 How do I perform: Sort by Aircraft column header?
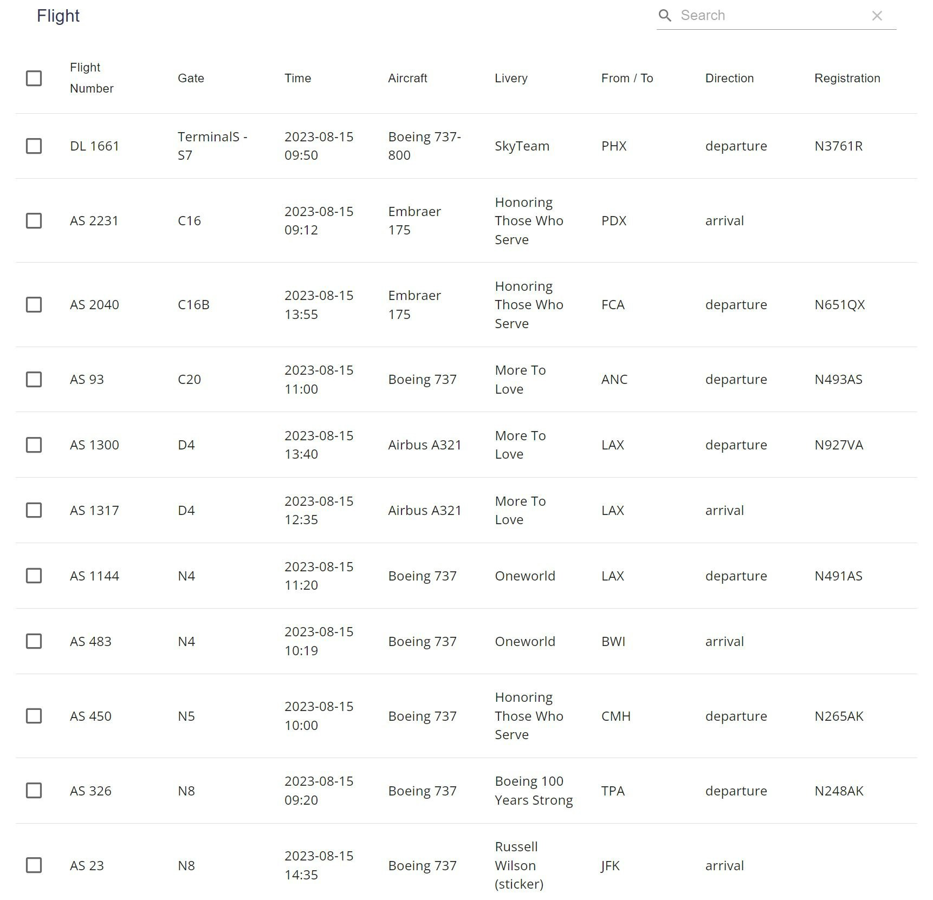[407, 79]
